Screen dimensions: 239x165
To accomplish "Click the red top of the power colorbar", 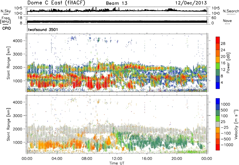I will (218, 40).
